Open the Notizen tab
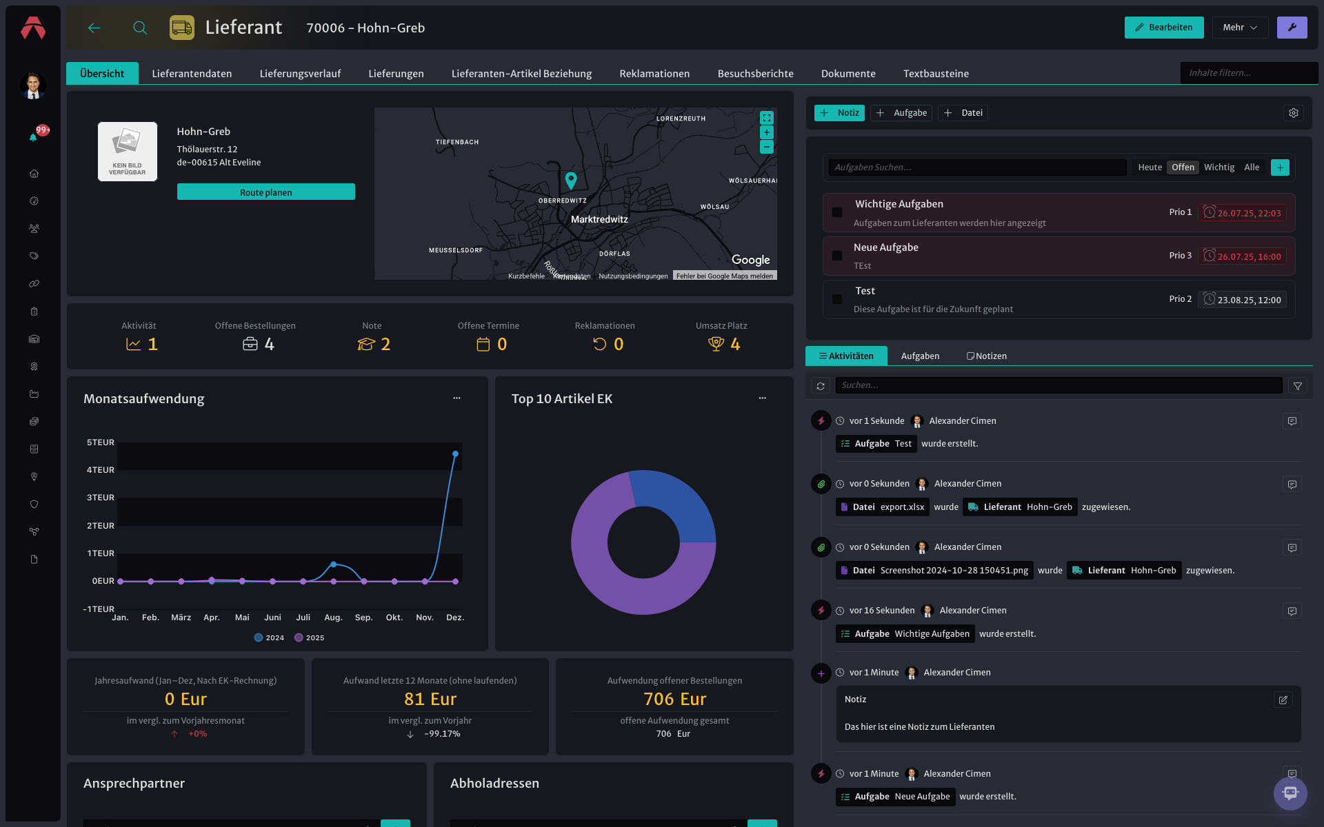The height and width of the screenshot is (827, 1324). coord(986,356)
